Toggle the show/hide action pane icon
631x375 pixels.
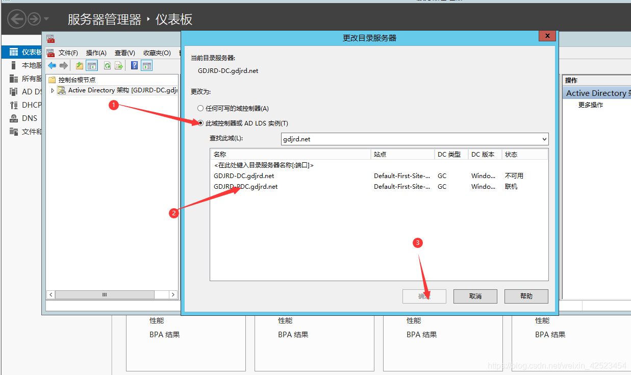point(147,65)
